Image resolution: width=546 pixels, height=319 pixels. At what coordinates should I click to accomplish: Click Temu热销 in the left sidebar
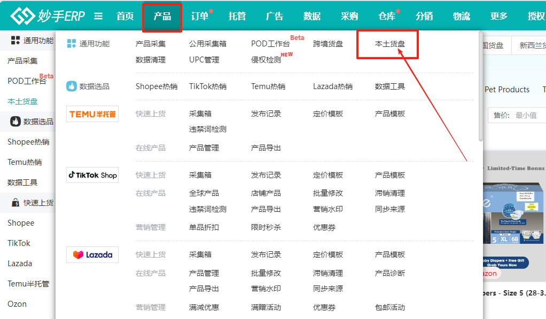coord(25,162)
